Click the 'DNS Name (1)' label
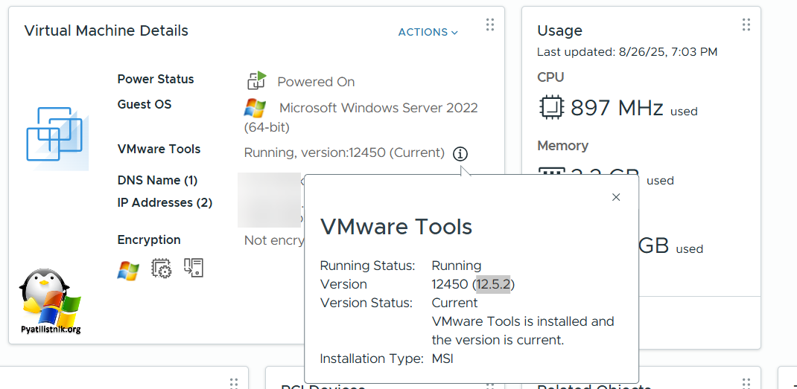 coord(158,181)
